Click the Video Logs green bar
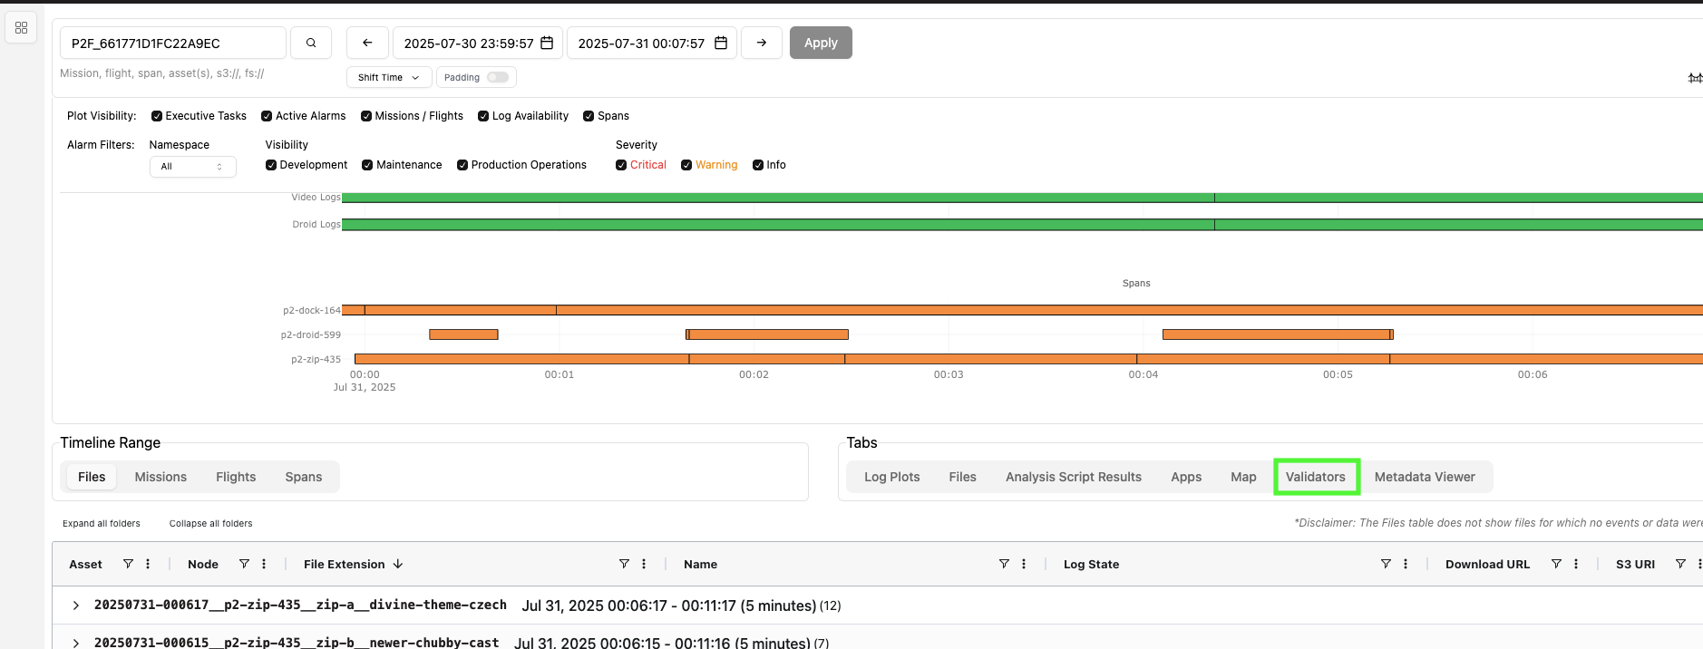 click(1022, 198)
